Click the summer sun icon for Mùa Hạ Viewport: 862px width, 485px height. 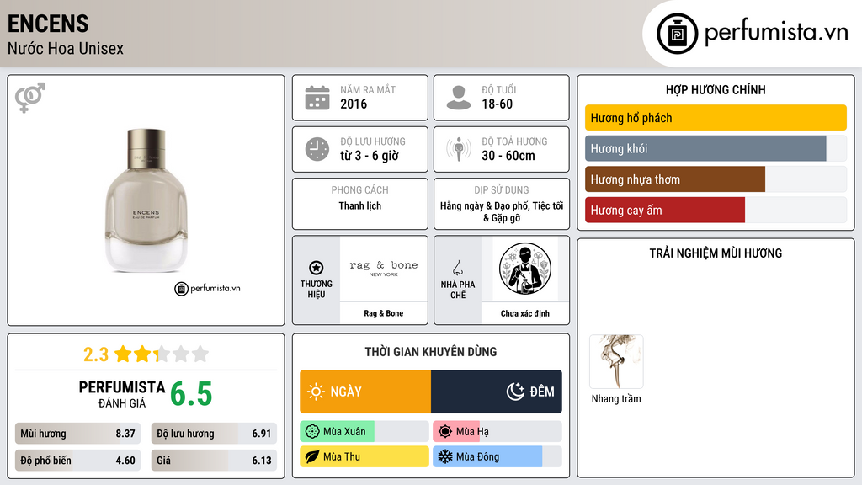pyautogui.click(x=445, y=432)
